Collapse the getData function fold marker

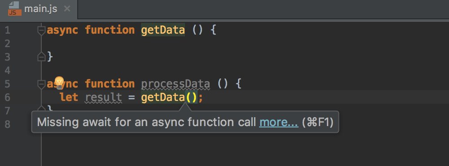41,31
